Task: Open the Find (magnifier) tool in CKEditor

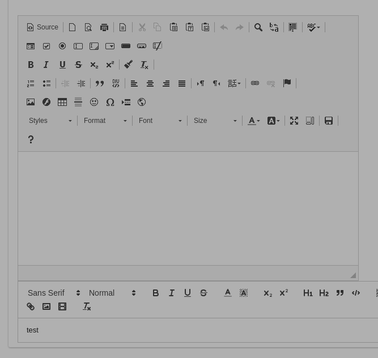Action: coord(258,27)
